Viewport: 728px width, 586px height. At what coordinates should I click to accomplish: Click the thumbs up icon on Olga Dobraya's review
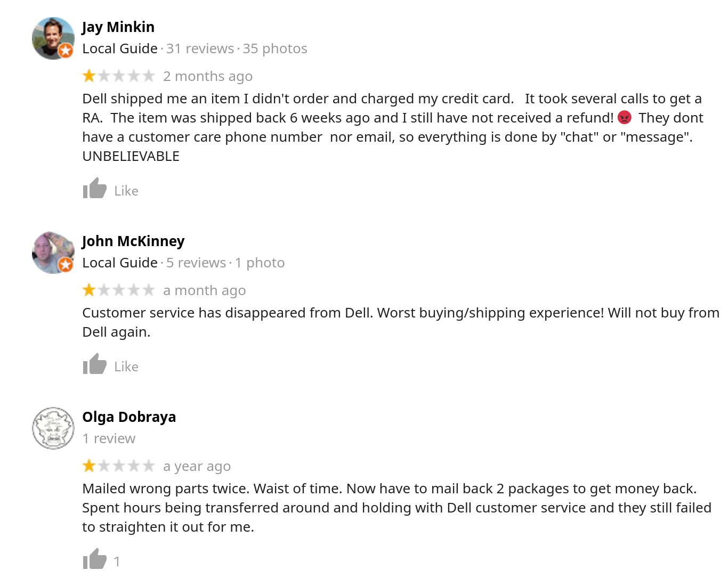pyautogui.click(x=94, y=560)
